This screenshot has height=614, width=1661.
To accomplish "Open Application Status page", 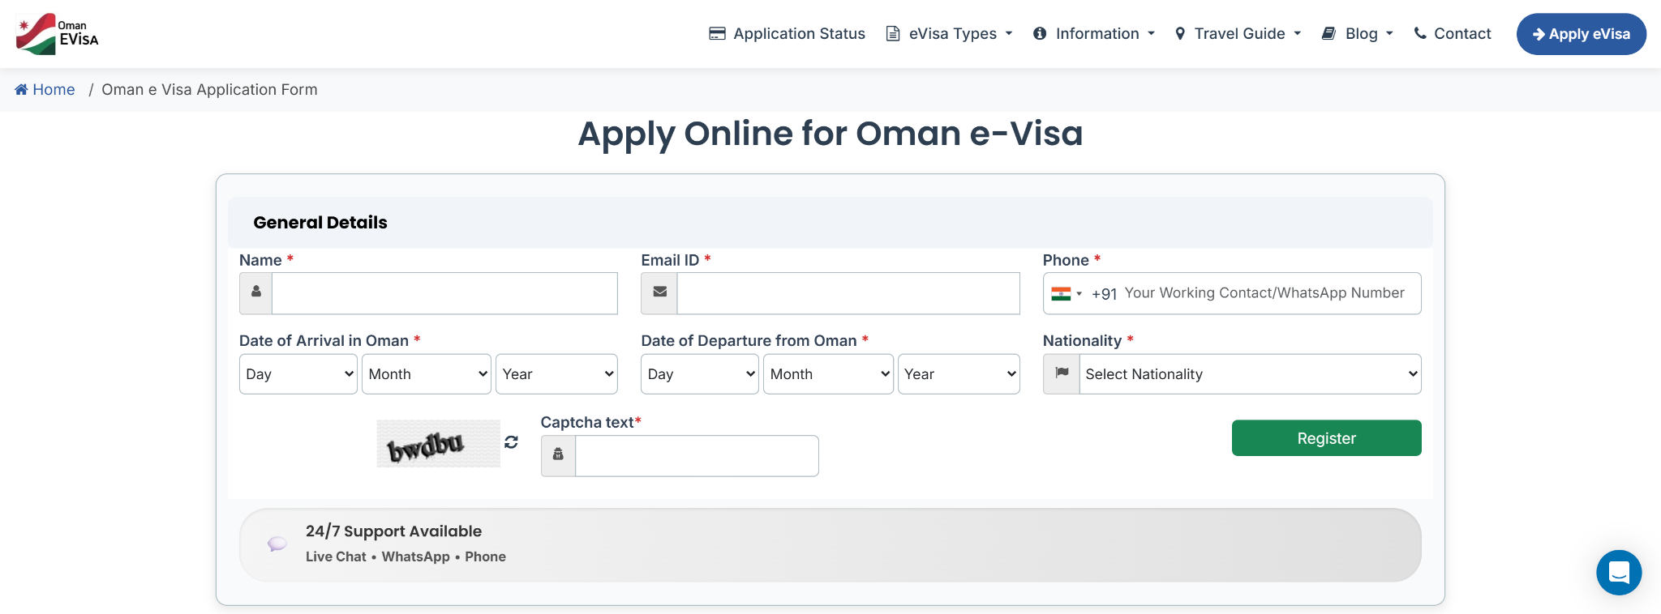I will tap(787, 34).
